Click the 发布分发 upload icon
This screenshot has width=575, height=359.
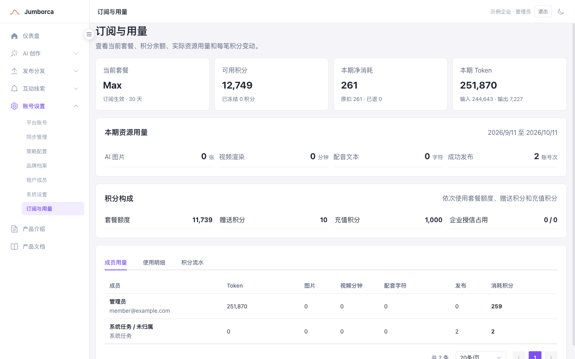pyautogui.click(x=14, y=71)
